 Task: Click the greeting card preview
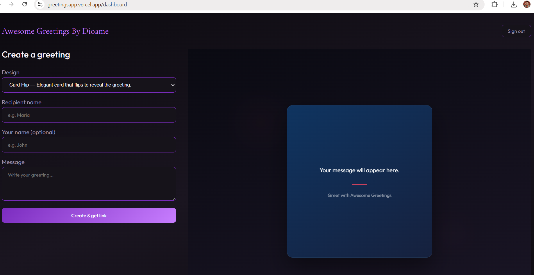tap(360, 181)
